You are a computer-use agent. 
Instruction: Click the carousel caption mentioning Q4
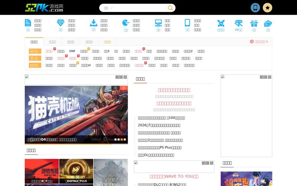tap(52, 140)
